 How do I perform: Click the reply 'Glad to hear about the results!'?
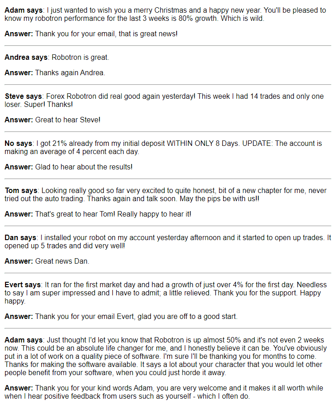point(84,167)
